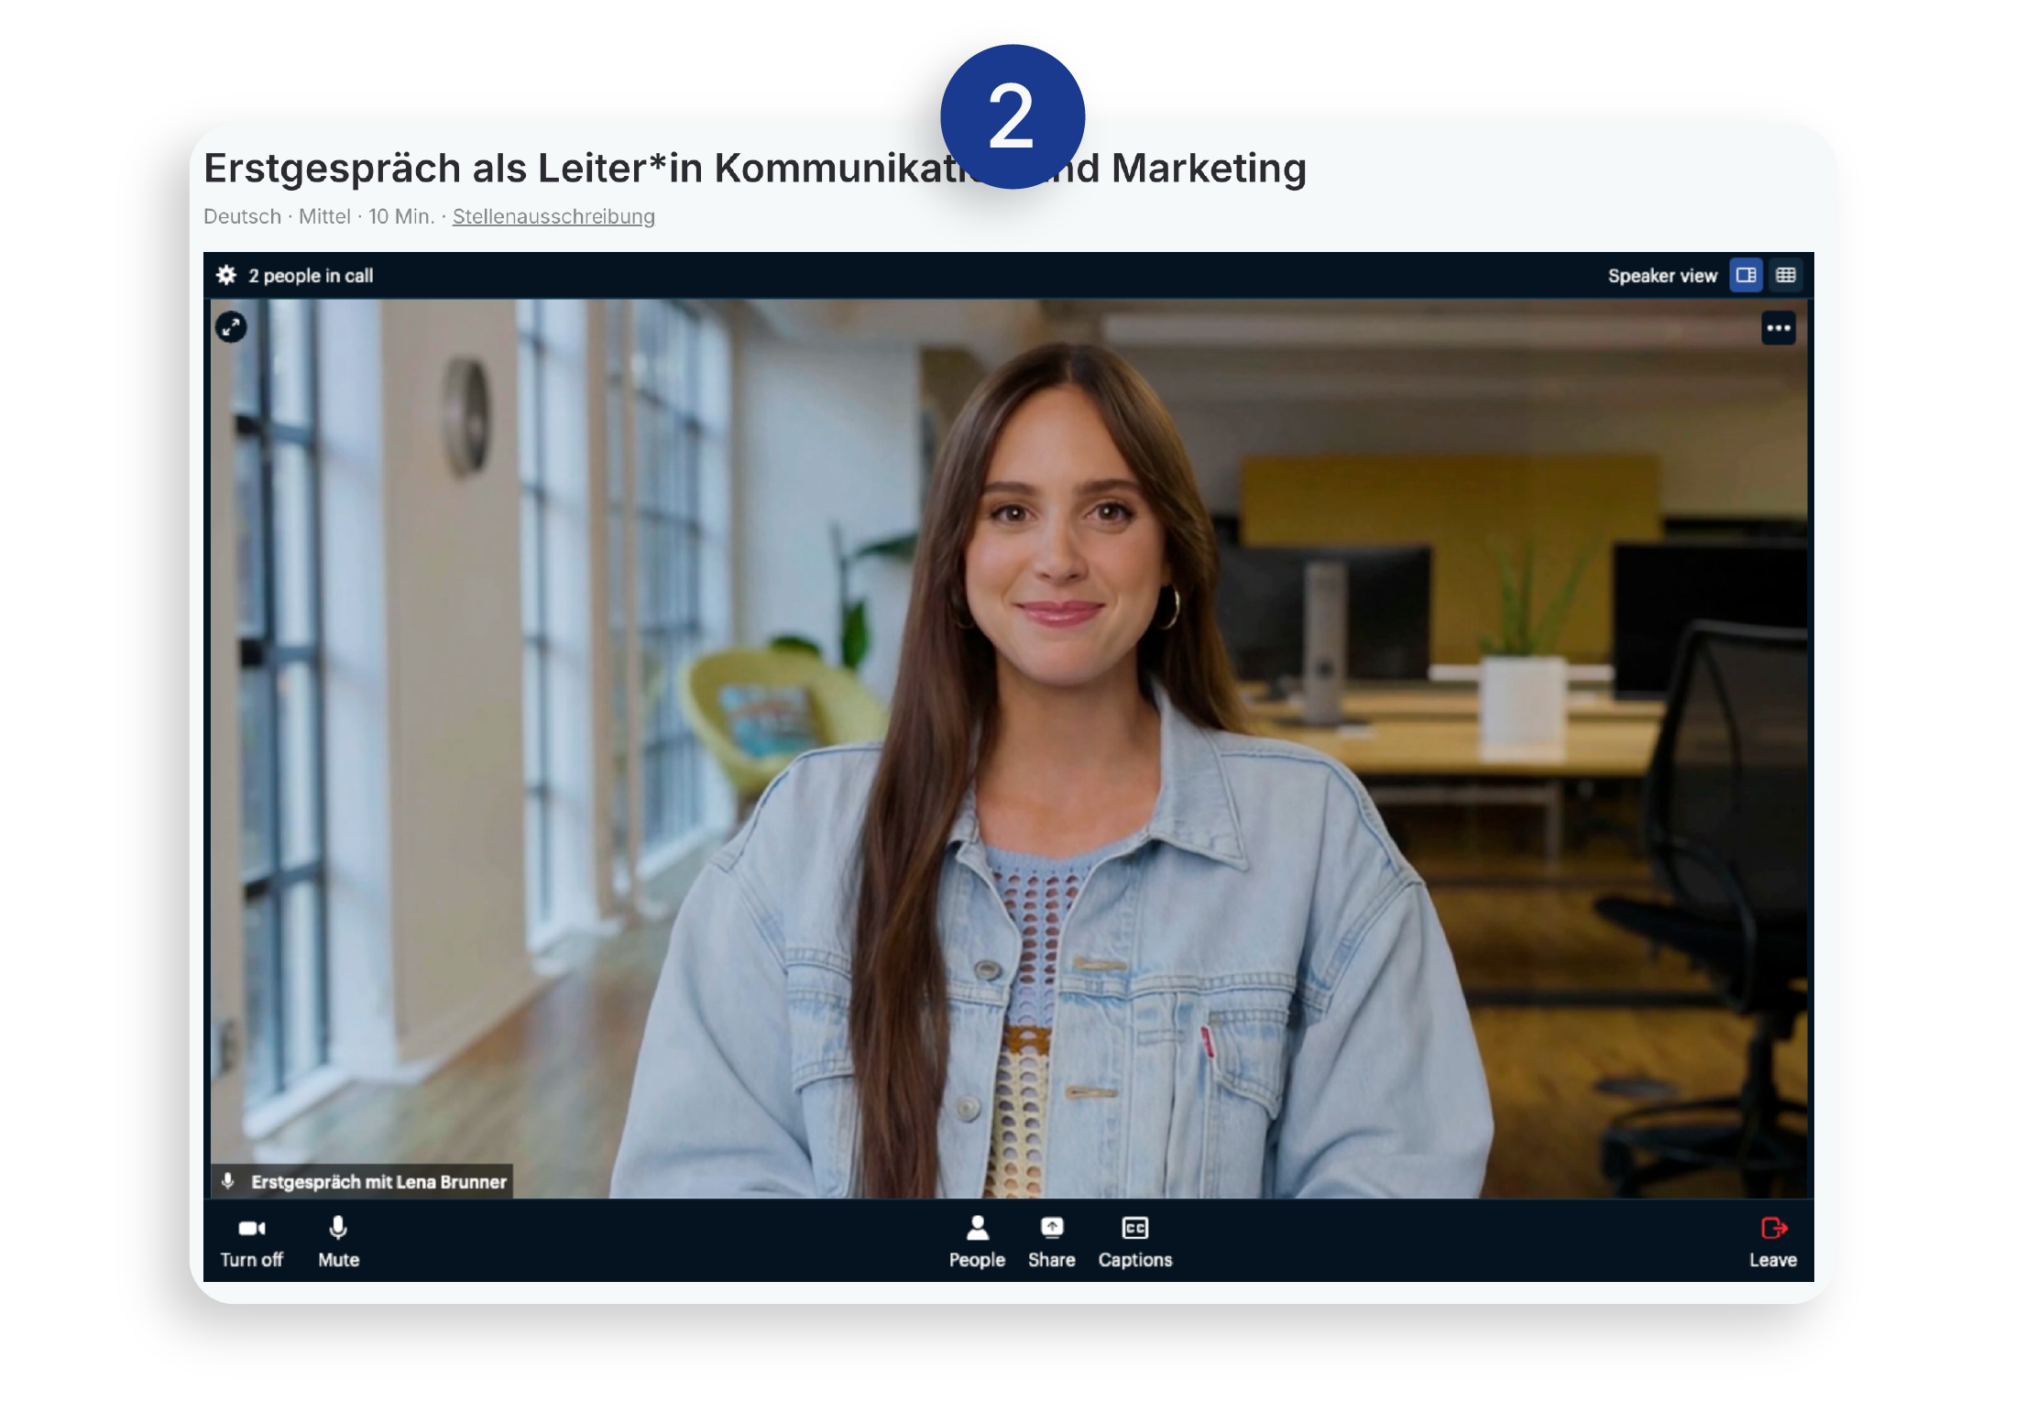Open call settings gear icon
The width and height of the screenshot is (2026, 1413).
pyautogui.click(x=226, y=275)
